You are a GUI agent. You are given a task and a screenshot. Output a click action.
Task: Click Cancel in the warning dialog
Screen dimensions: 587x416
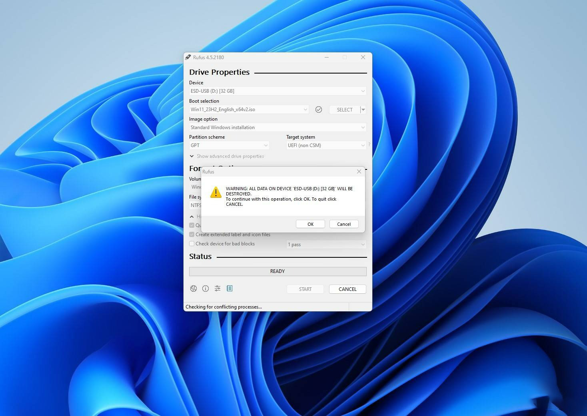pyautogui.click(x=344, y=224)
